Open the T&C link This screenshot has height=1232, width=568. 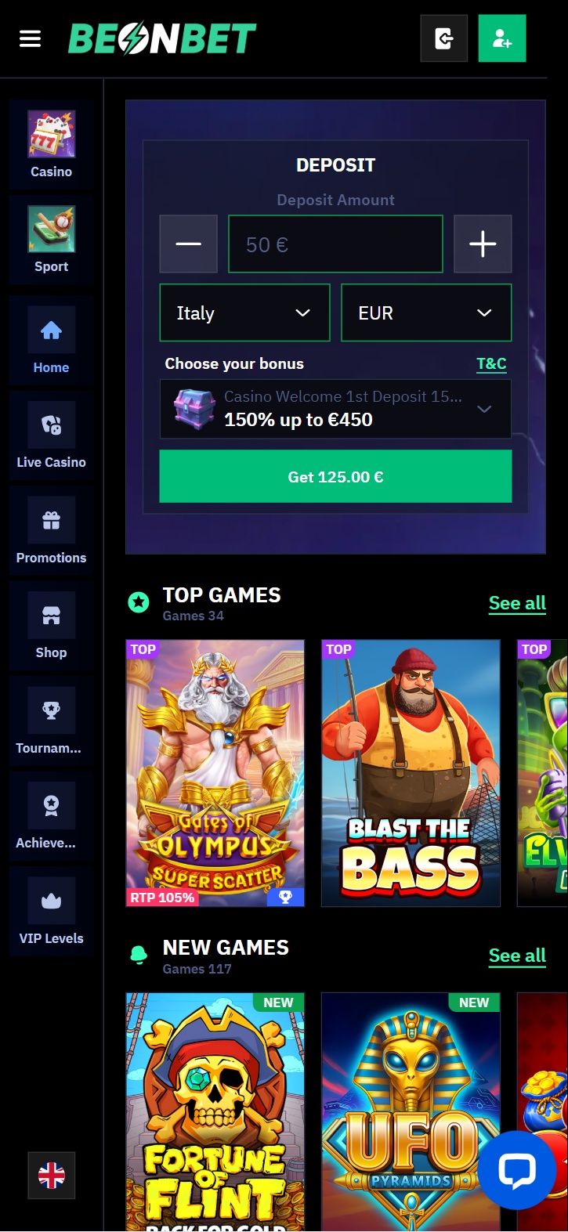pyautogui.click(x=491, y=363)
